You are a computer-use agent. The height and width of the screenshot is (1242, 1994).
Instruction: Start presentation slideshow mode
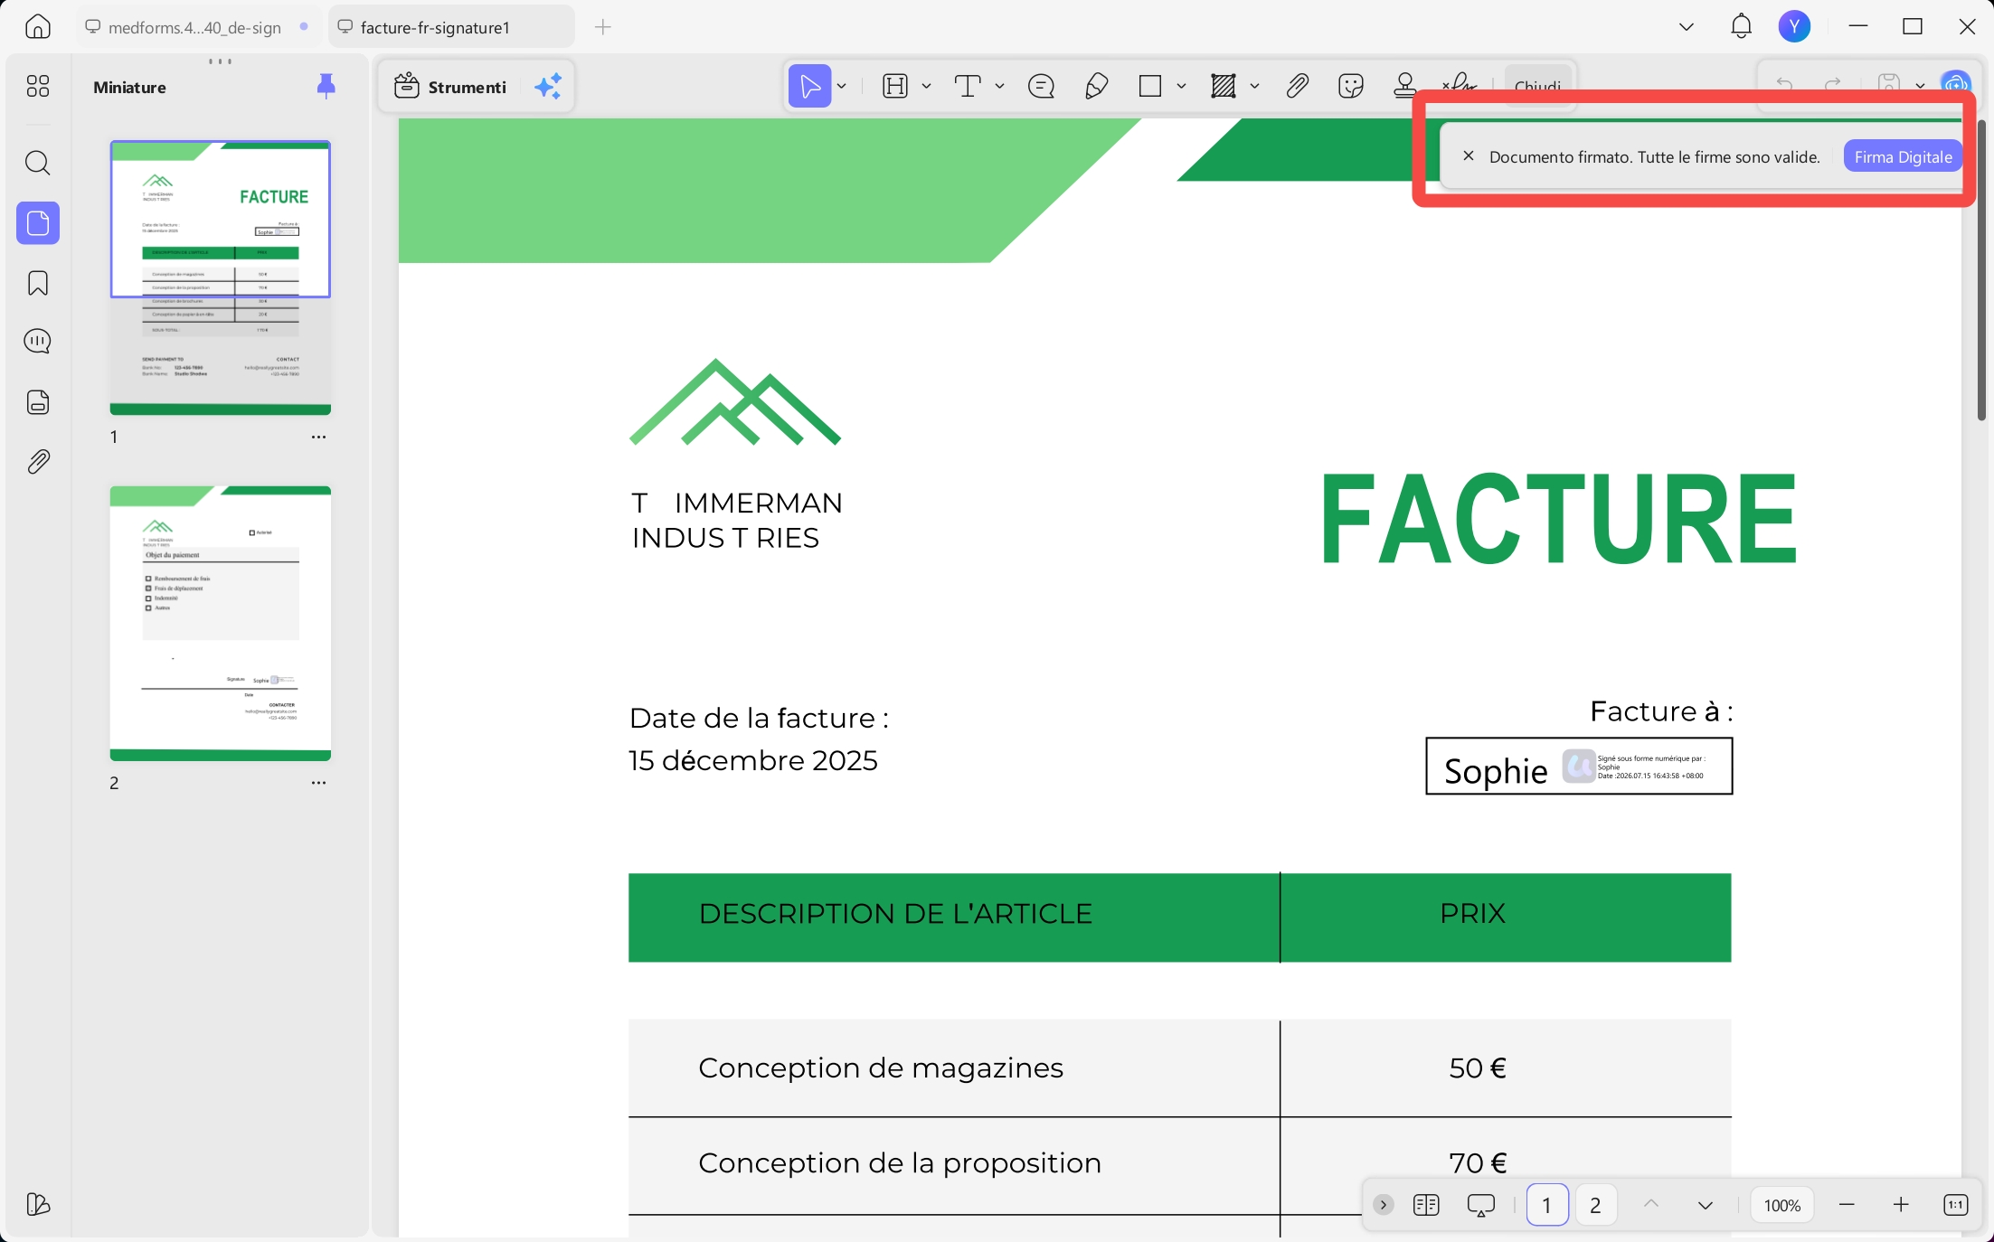tap(1480, 1205)
